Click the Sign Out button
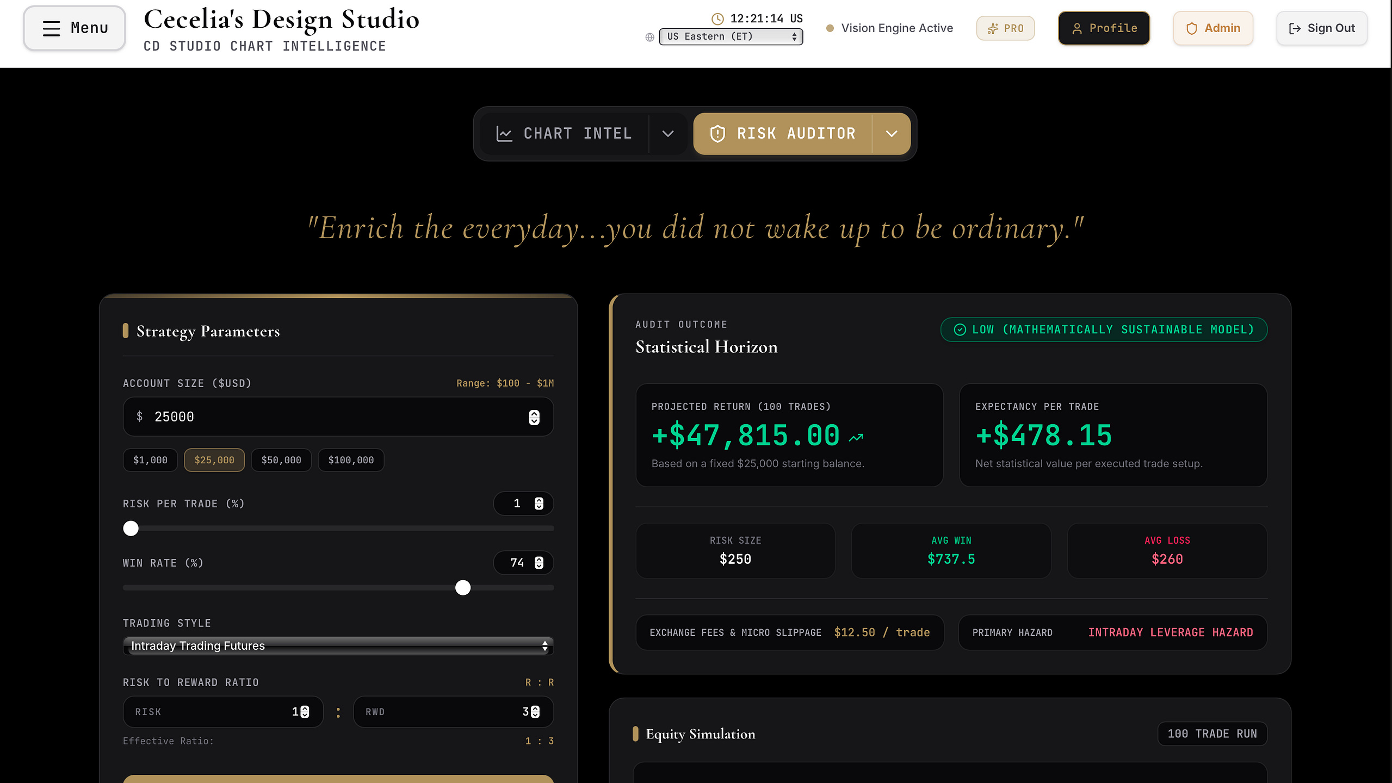The image size is (1392, 783). click(x=1322, y=28)
